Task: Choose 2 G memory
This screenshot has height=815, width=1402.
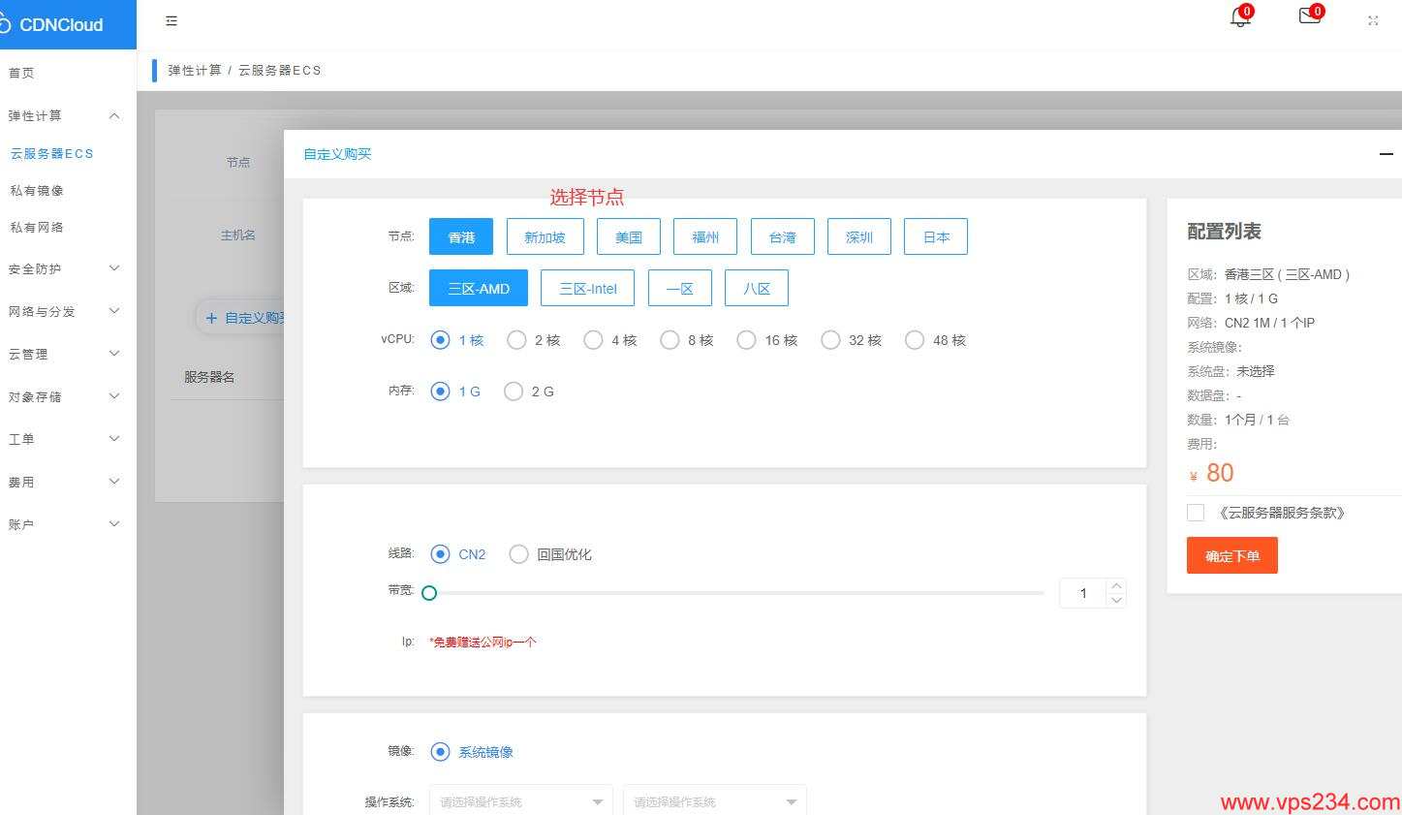Action: [x=530, y=392]
